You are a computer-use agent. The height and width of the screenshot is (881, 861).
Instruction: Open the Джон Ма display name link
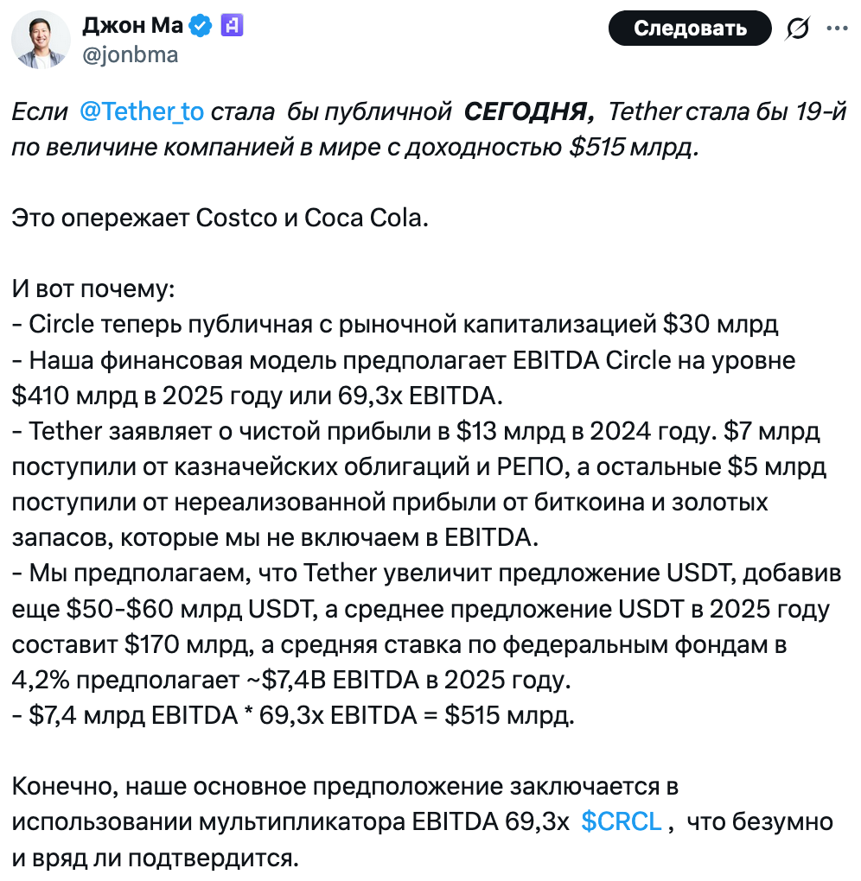pyautogui.click(x=133, y=26)
